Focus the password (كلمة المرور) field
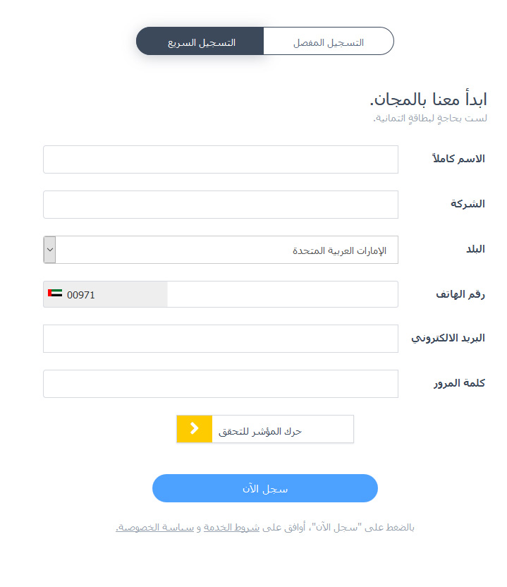The image size is (507, 587). click(x=220, y=384)
